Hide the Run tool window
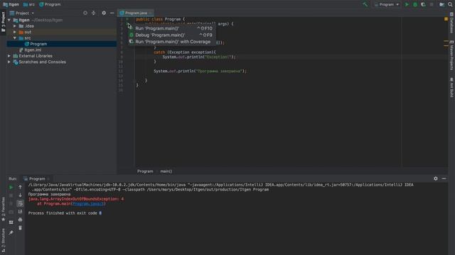 point(444,178)
